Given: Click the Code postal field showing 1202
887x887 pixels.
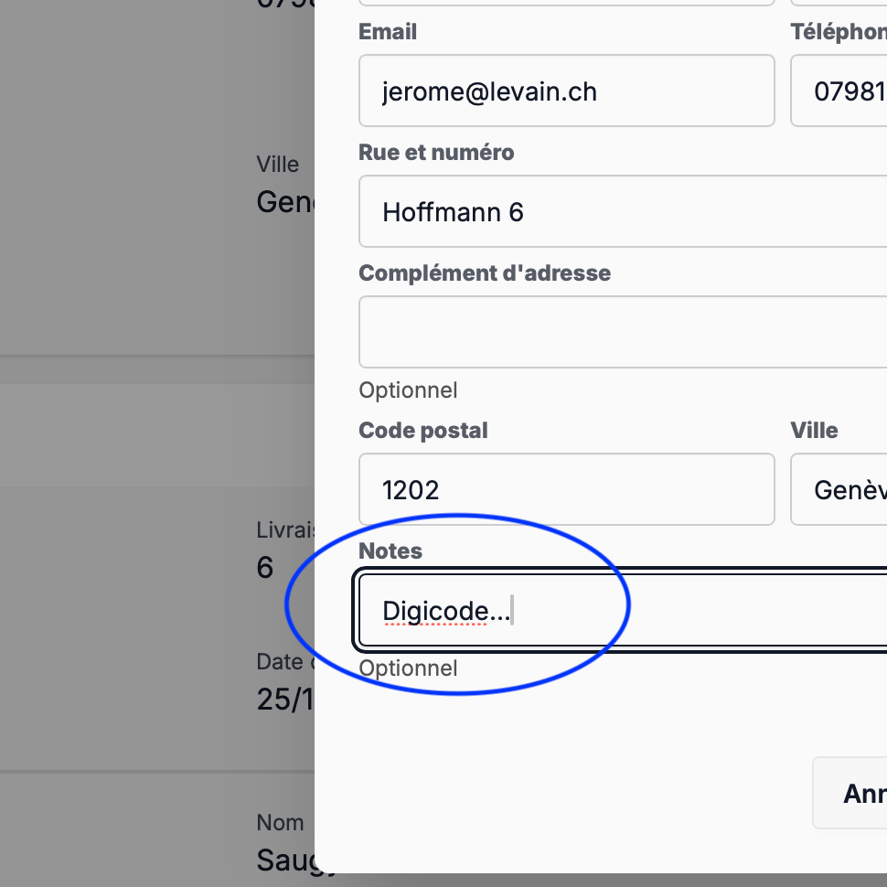Looking at the screenshot, I should pyautogui.click(x=566, y=490).
